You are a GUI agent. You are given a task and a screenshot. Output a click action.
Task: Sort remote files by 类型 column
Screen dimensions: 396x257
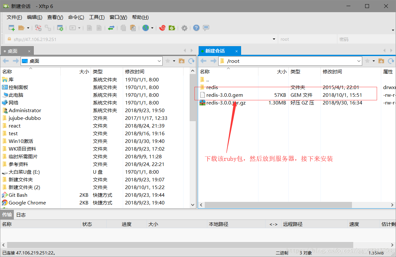pyautogui.click(x=304, y=71)
